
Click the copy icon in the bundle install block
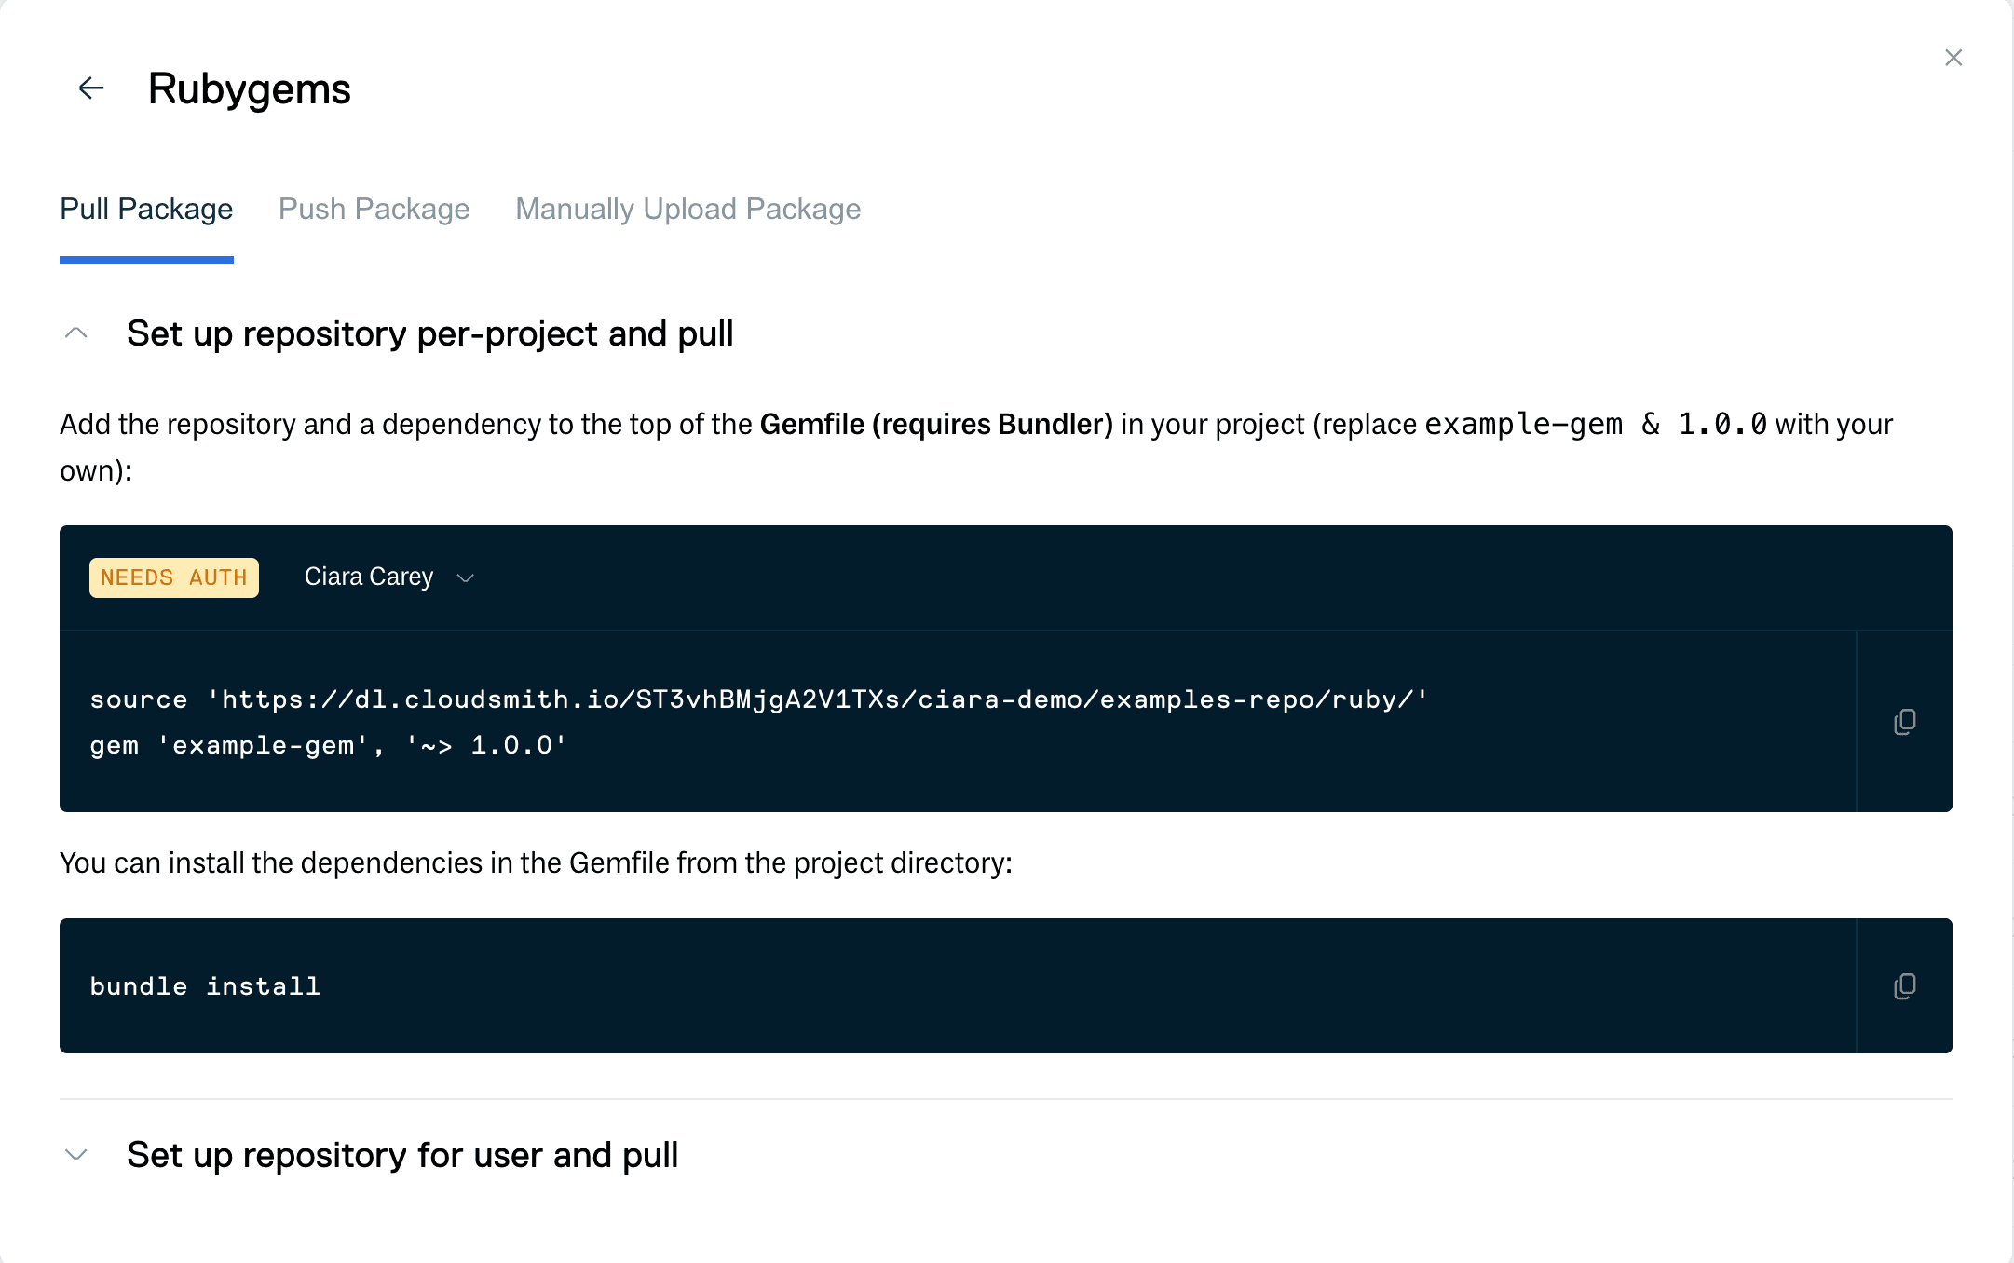1904,985
